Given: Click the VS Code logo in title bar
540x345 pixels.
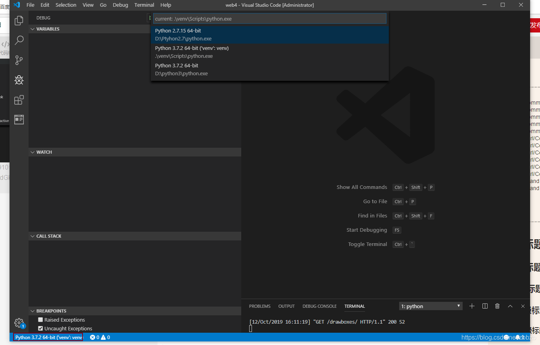Looking at the screenshot, I should [x=16, y=5].
